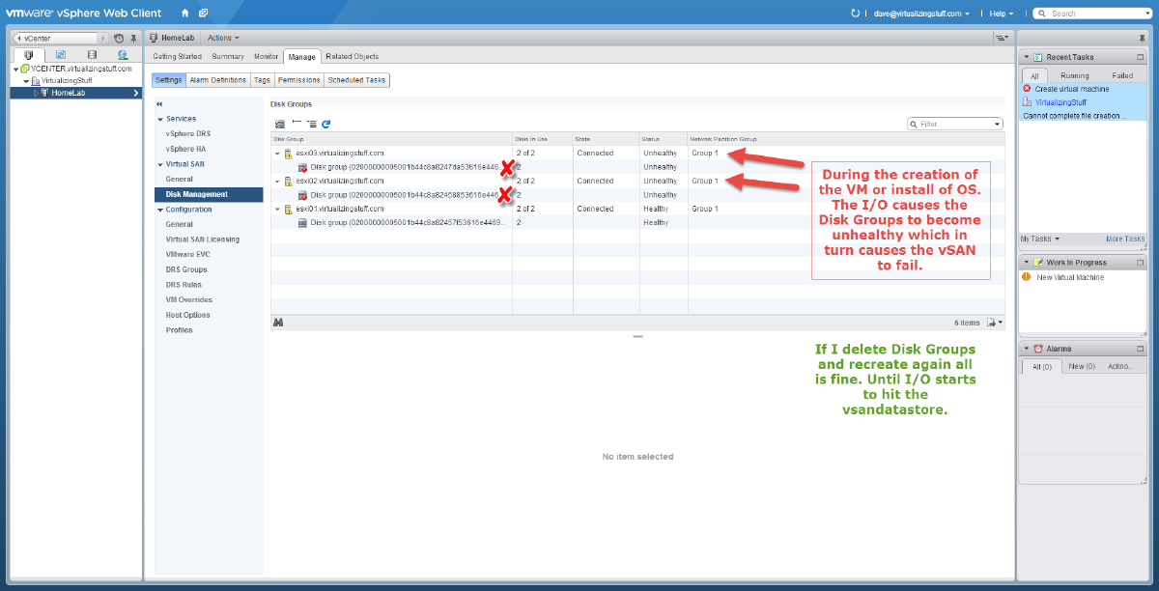Refresh the Disk Groups list
The height and width of the screenshot is (591, 1159).
click(326, 124)
